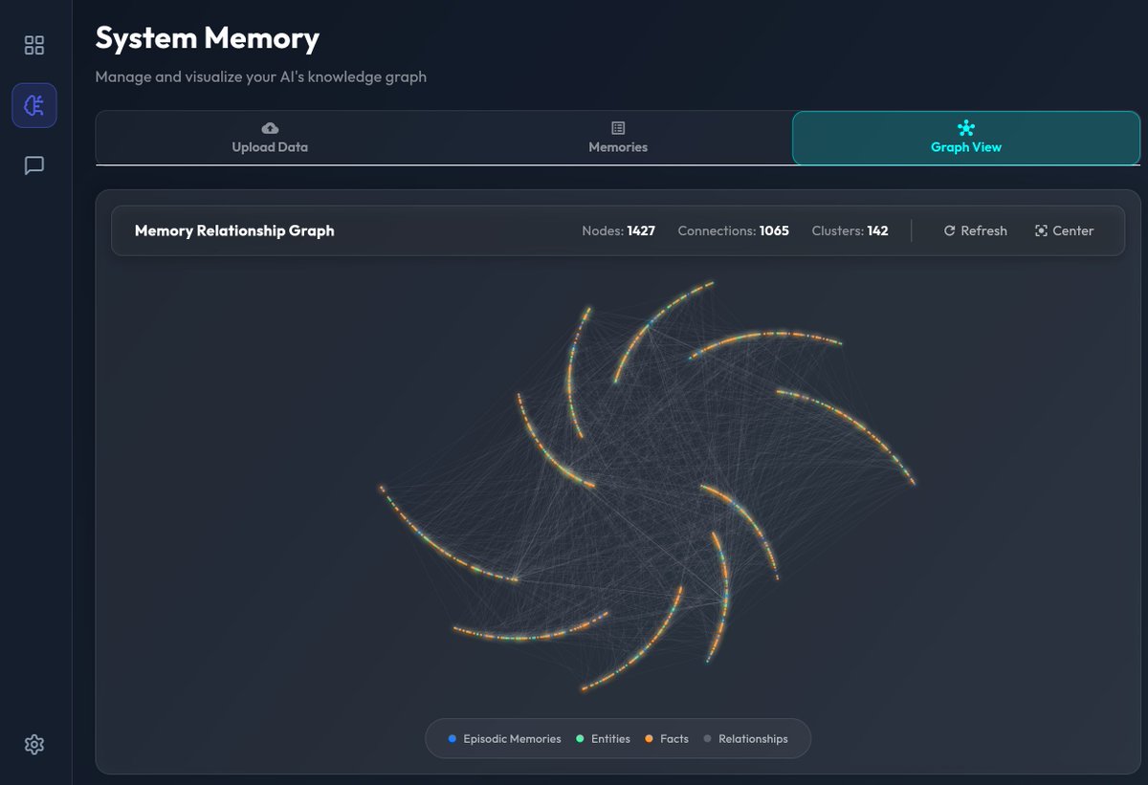Select the memory/brain icon in the sidebar
Viewport: 1148px width, 785px height.
point(34,106)
